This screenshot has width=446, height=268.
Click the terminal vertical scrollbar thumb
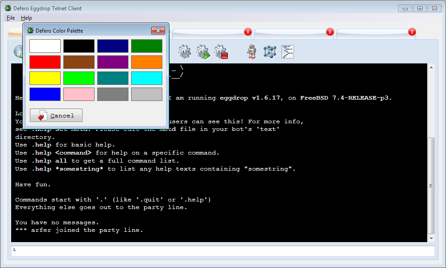coord(431,186)
